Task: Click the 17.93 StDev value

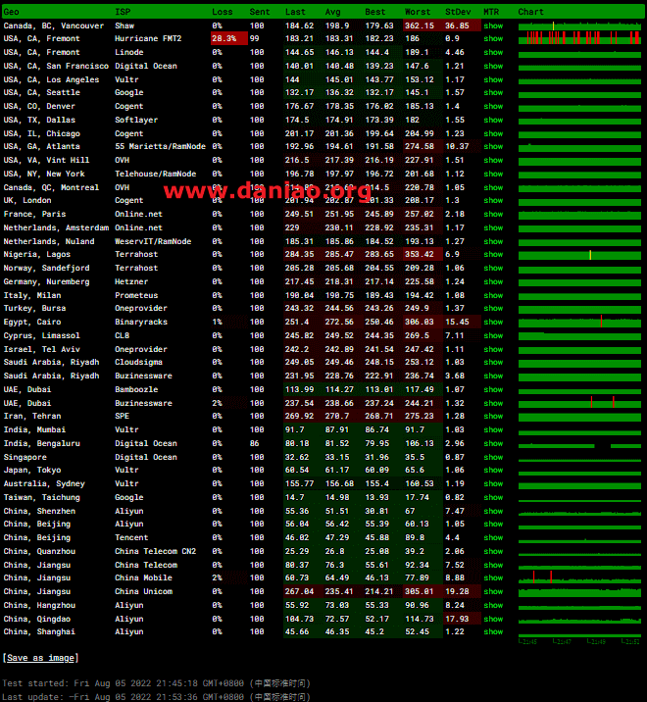Action: click(x=457, y=620)
